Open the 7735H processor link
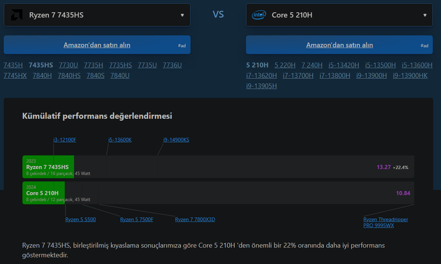 point(93,65)
